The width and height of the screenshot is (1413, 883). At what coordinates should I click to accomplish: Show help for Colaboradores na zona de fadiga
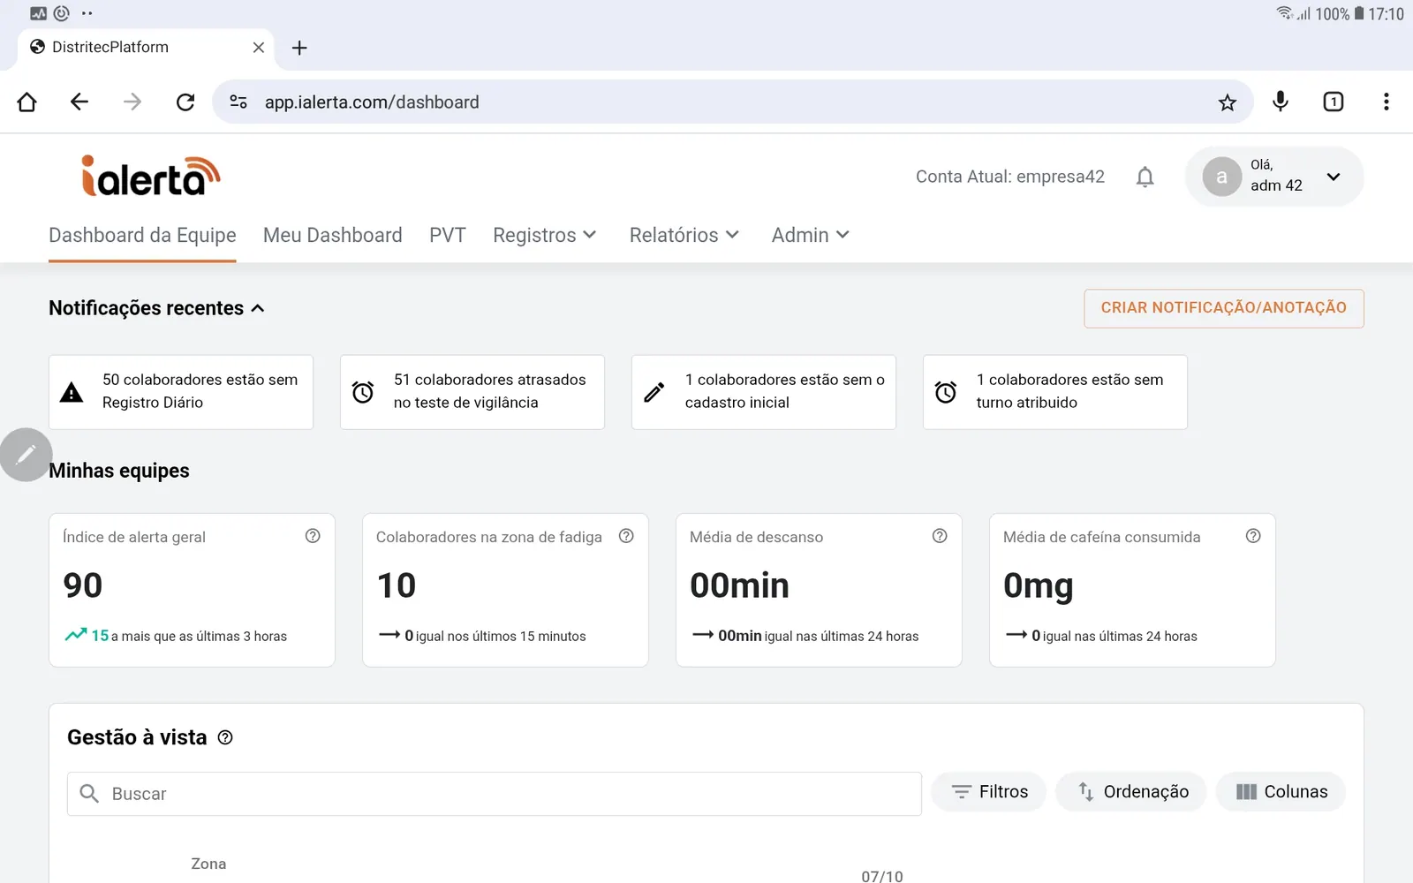click(626, 536)
